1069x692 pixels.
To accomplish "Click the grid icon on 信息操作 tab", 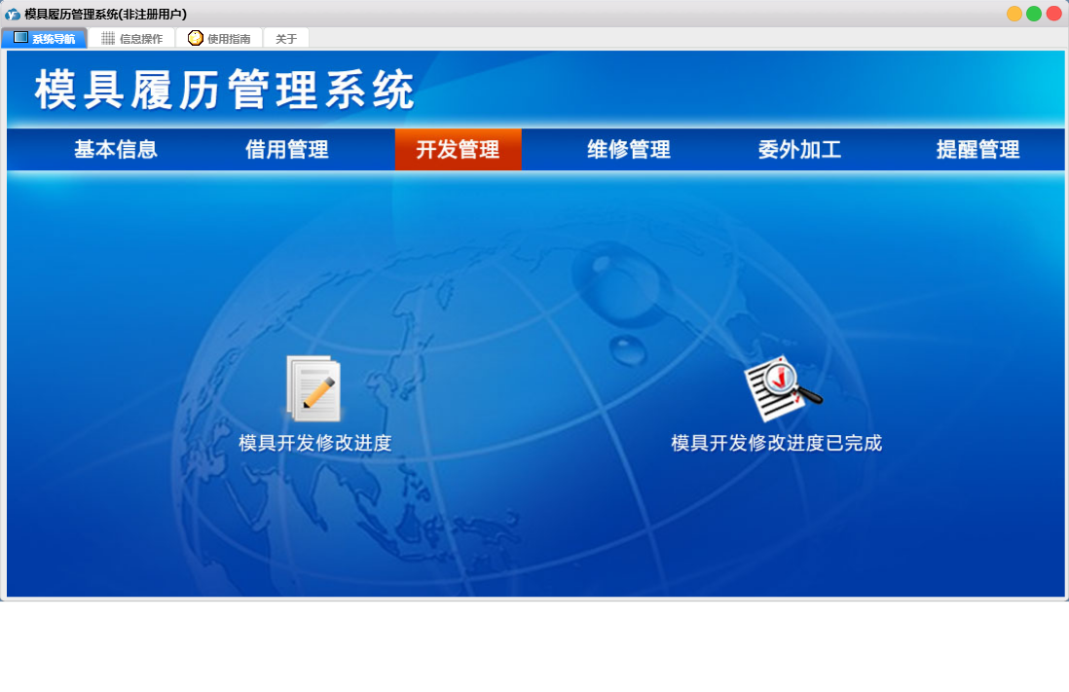I will (108, 38).
